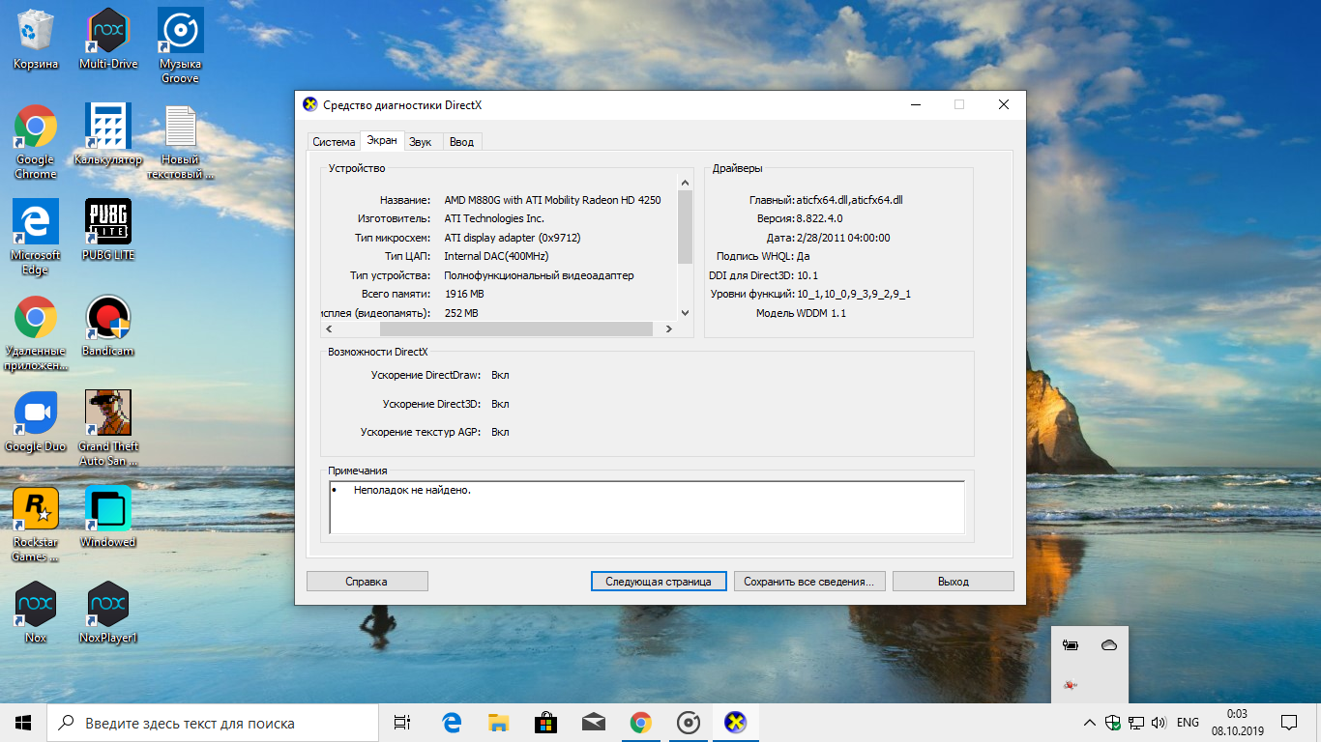
Task: Click the Следующая страница button
Action: click(658, 582)
